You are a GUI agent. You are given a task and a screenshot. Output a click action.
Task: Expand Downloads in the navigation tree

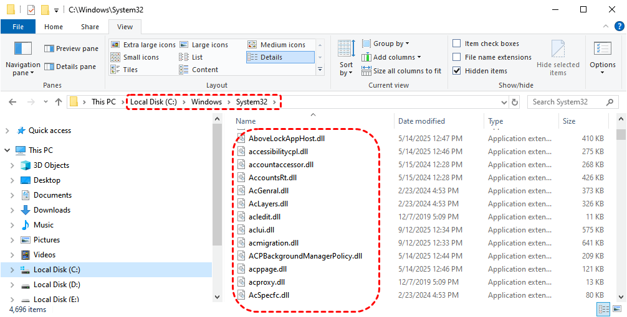pos(12,210)
